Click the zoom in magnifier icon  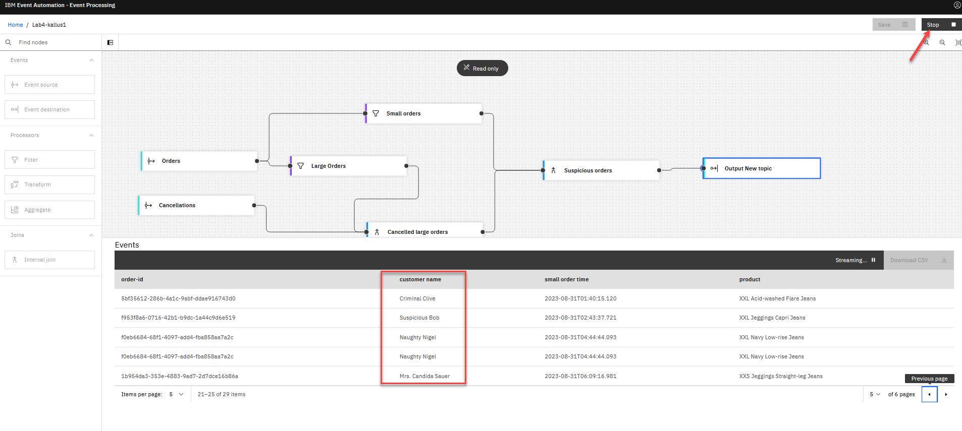click(x=926, y=43)
